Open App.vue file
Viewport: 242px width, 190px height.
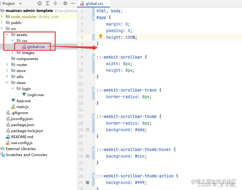coord(23,101)
